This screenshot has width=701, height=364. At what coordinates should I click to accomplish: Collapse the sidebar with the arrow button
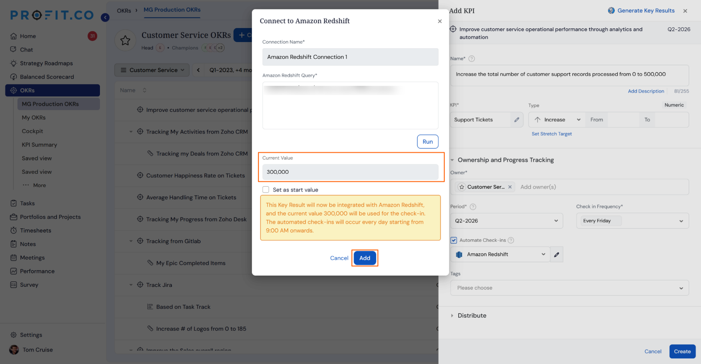(x=105, y=17)
